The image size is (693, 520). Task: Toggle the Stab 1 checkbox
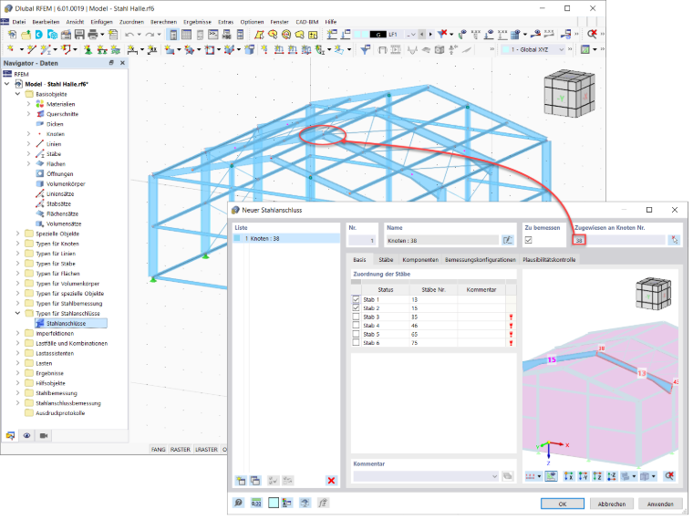tap(356, 299)
